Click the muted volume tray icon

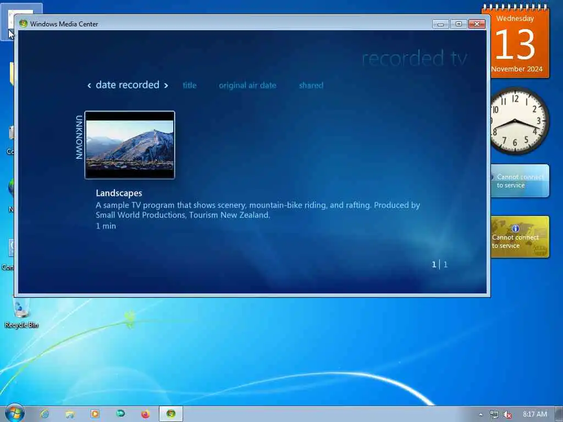pos(507,414)
